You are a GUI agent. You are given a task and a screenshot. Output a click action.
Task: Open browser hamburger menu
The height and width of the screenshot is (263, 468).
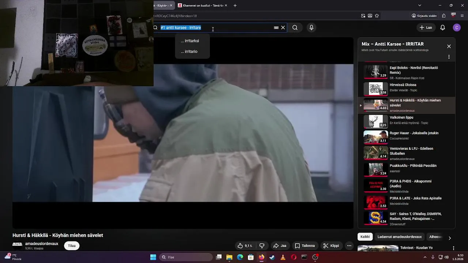[x=463, y=16]
